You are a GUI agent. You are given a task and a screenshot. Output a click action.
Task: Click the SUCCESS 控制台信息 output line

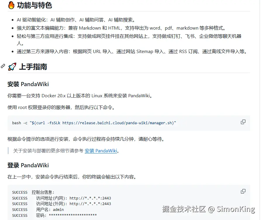click(33, 192)
